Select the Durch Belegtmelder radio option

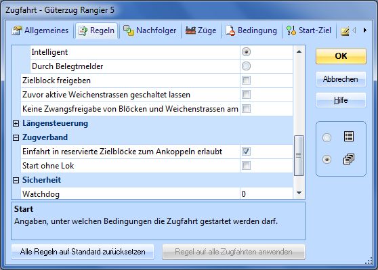coord(246,66)
